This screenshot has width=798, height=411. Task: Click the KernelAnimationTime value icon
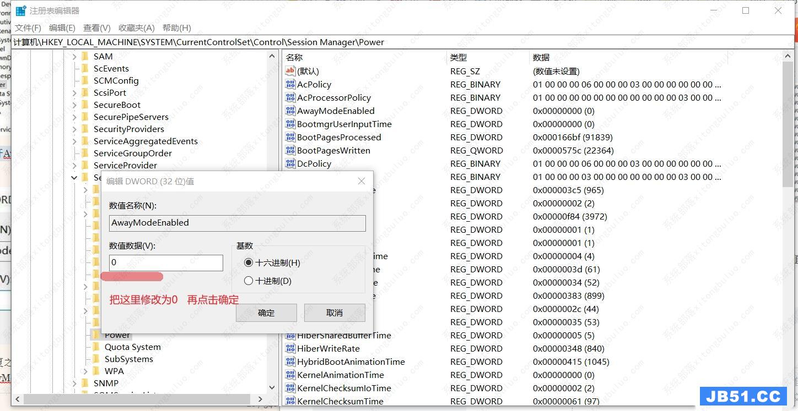click(x=290, y=375)
